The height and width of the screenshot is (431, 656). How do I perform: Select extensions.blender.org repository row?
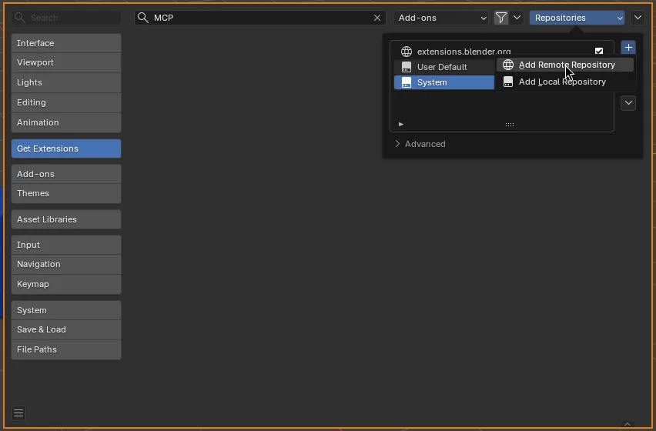click(x=501, y=51)
